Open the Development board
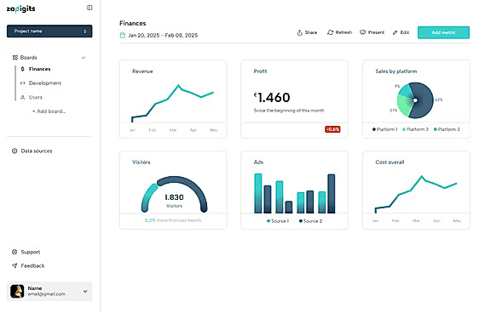This screenshot has height=313, width=485. pos(45,83)
